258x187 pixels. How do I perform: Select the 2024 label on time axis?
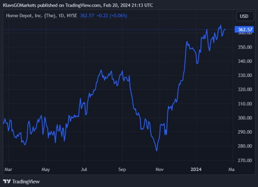pos(197,170)
